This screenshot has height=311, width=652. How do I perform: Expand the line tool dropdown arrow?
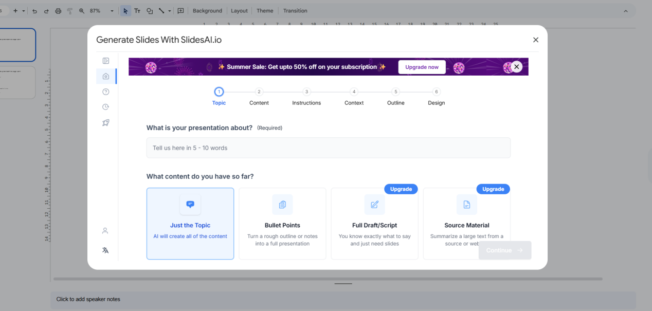pos(170,10)
